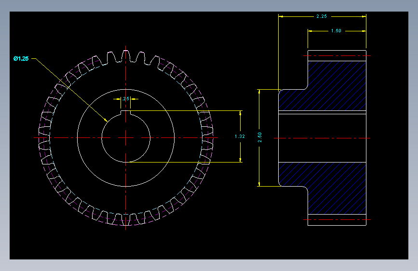Image resolution: width=418 pixels, height=271 pixels.
Task: Select the 2.50 hub diameter dimension
Action: click(x=260, y=137)
